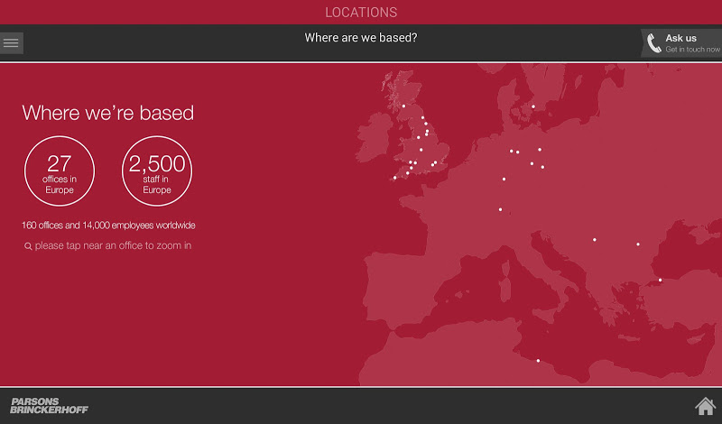Select the office dot in Scotland

point(403,106)
